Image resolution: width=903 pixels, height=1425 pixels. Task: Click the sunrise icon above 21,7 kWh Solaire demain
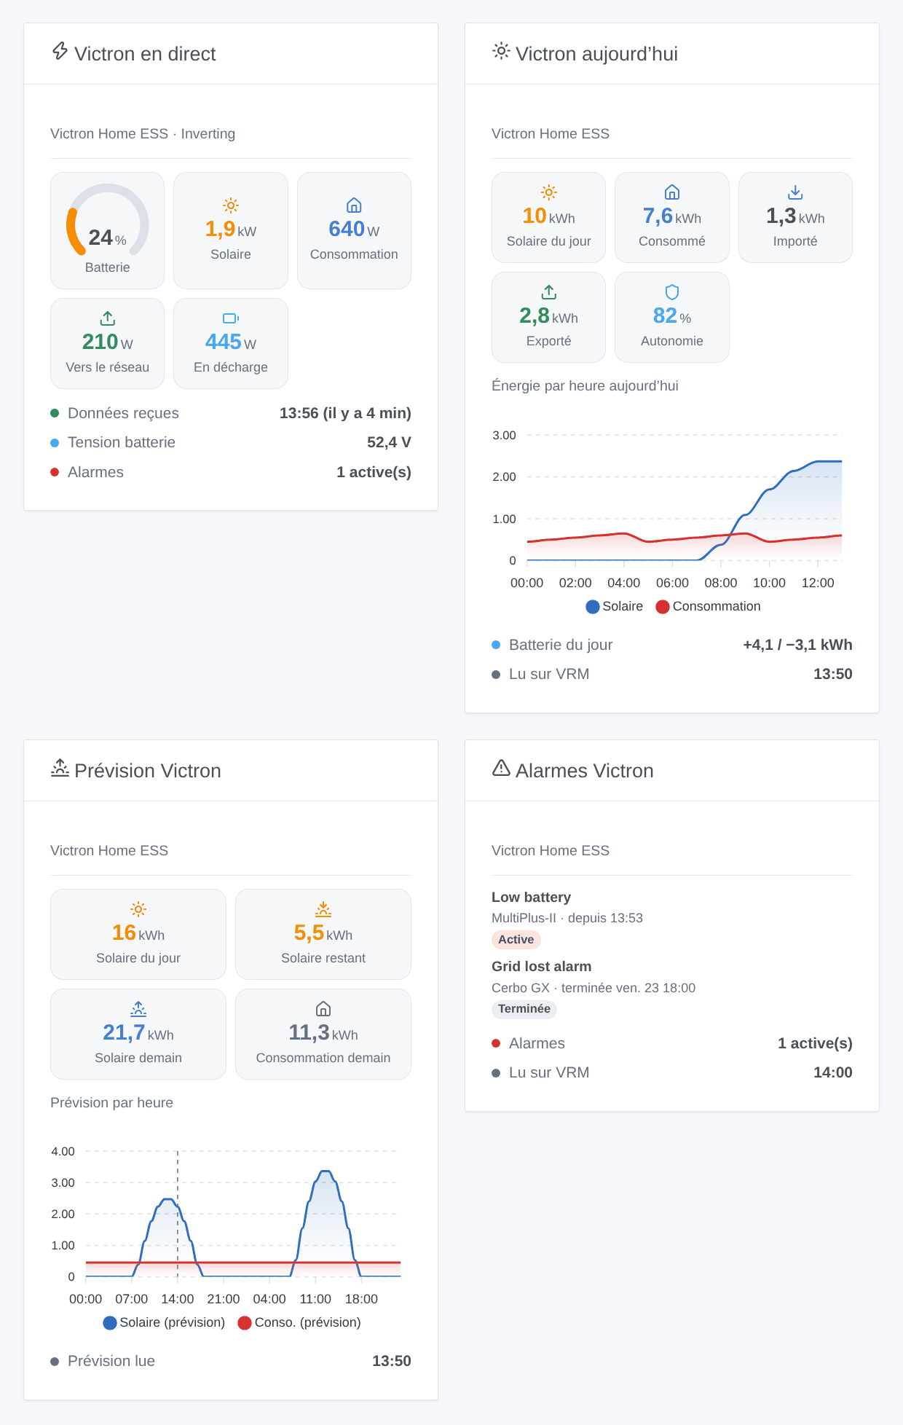pos(138,1009)
